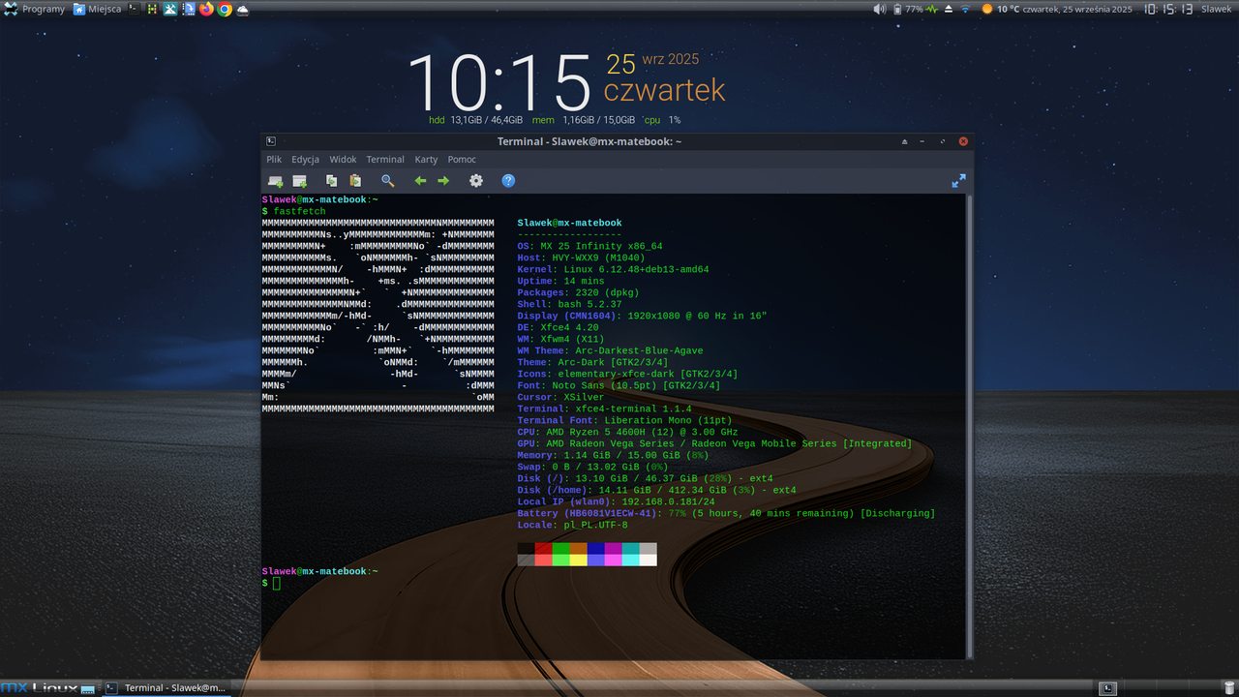
Task: Open the Terminal menu
Action: [x=385, y=159]
